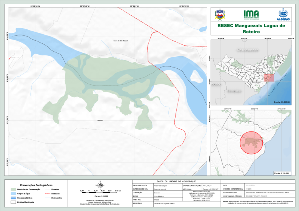Click the Limites Municipais legend box
Screen dimensions: 299x211
[x=13, y=202]
